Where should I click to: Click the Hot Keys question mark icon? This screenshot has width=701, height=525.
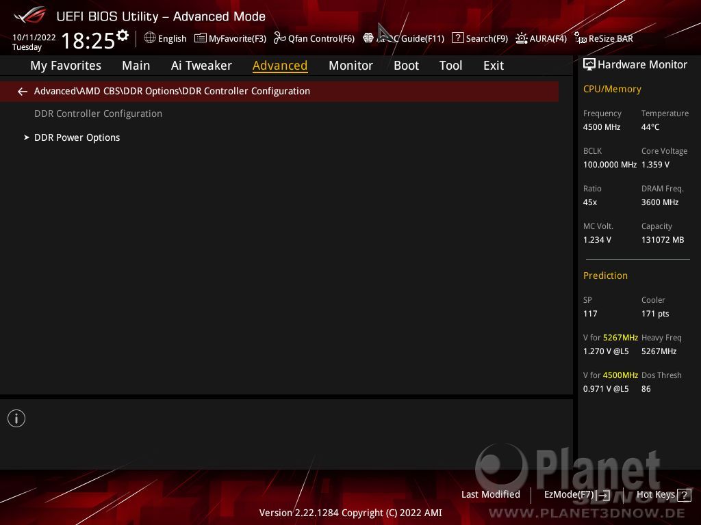tap(684, 495)
